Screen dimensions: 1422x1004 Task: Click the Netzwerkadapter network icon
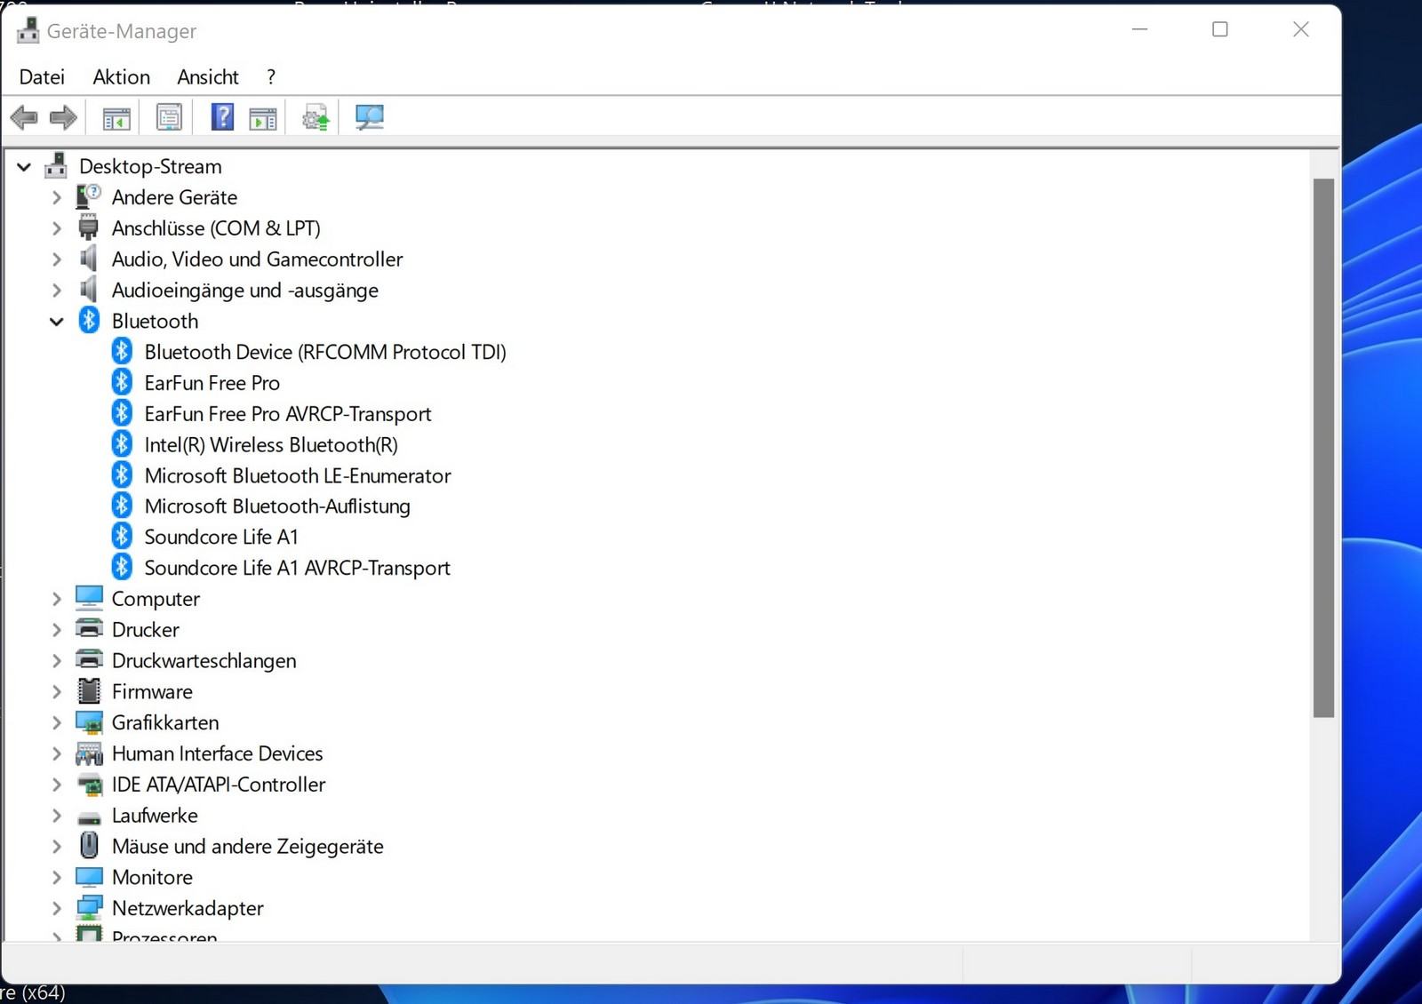89,907
